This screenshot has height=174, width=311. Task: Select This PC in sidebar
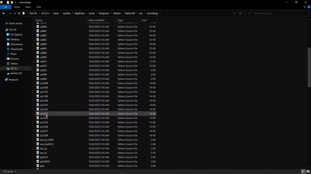pos(13,30)
